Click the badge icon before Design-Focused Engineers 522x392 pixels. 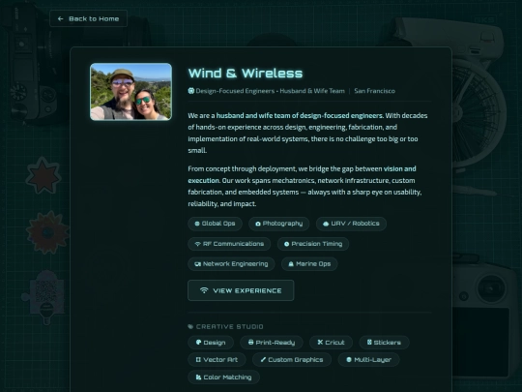191,91
